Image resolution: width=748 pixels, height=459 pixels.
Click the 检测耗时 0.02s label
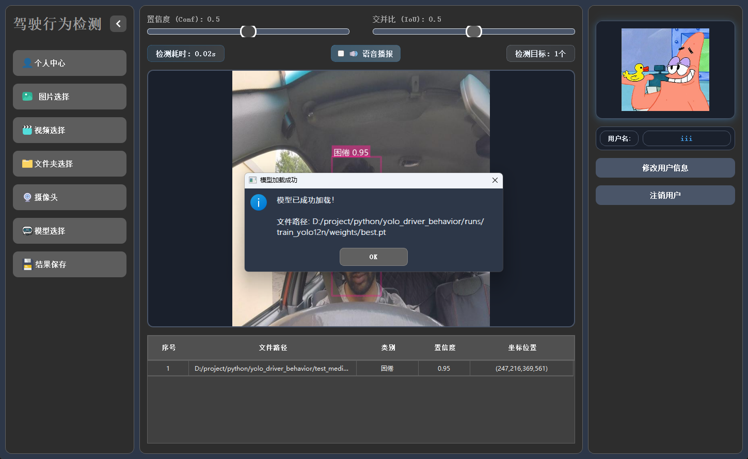(x=186, y=54)
